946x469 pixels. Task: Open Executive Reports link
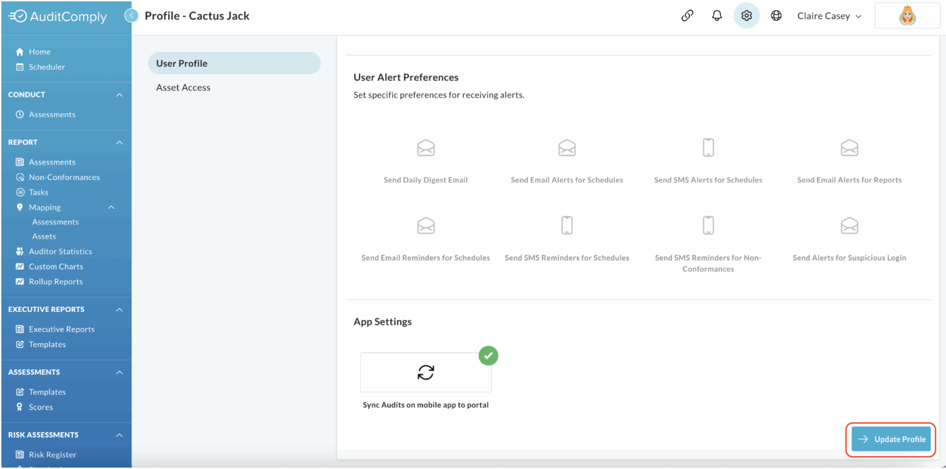click(x=61, y=330)
